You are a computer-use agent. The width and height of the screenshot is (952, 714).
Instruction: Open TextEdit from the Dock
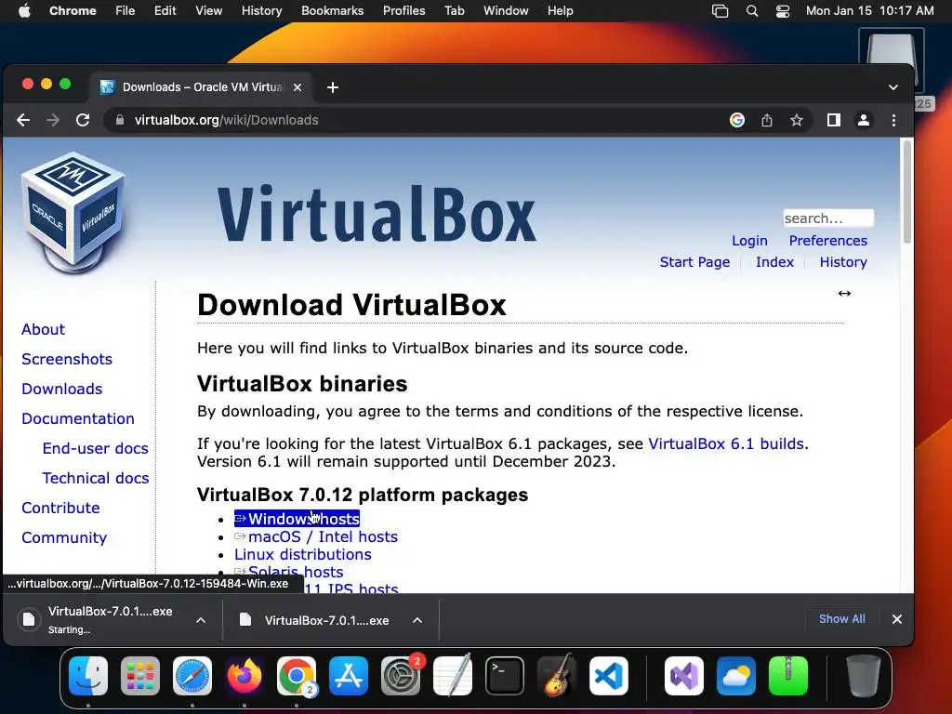[453, 676]
